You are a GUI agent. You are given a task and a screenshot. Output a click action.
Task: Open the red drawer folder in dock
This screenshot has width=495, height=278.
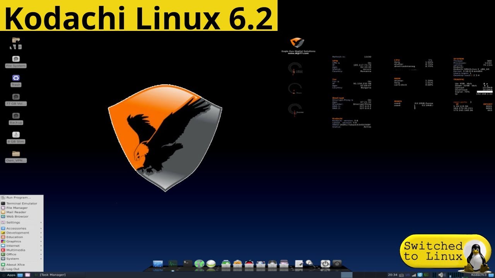249,264
